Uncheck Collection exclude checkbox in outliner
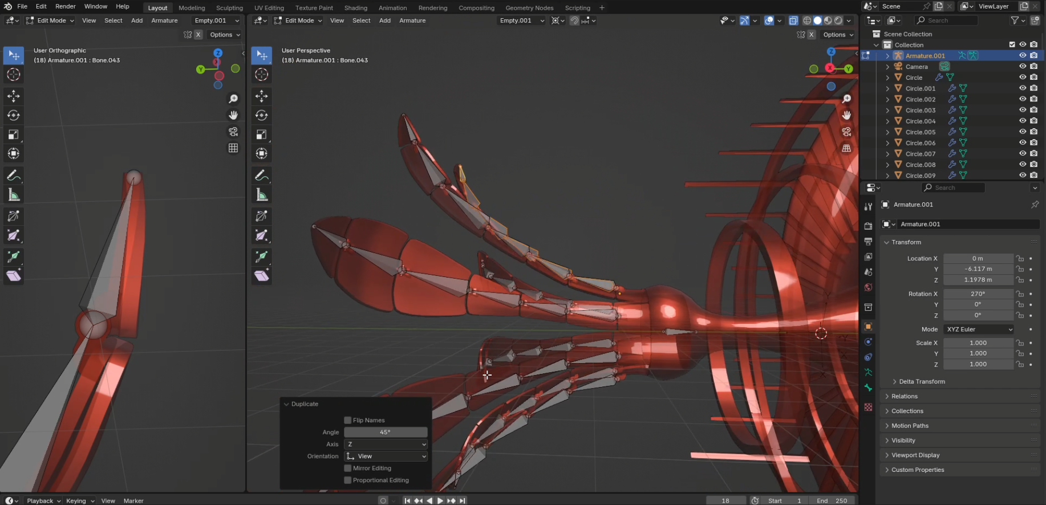1046x505 pixels. (x=1012, y=44)
